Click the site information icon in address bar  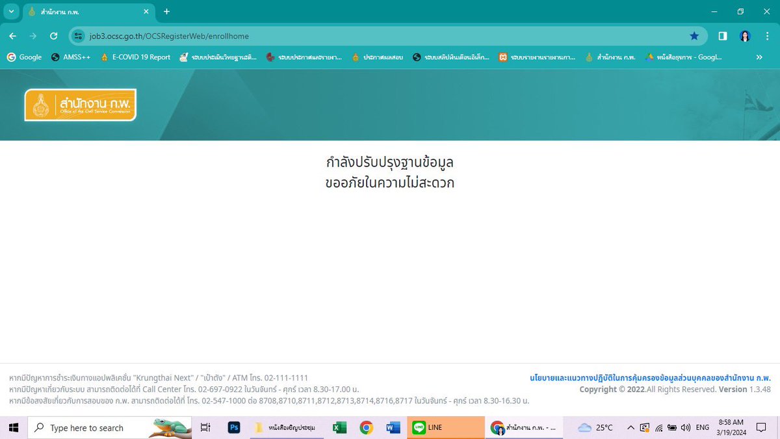78,36
